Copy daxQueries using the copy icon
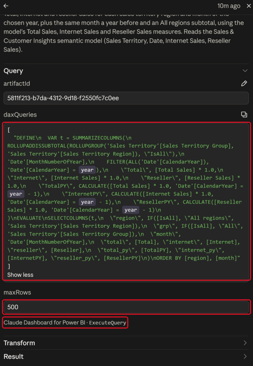253x366 pixels. click(244, 114)
